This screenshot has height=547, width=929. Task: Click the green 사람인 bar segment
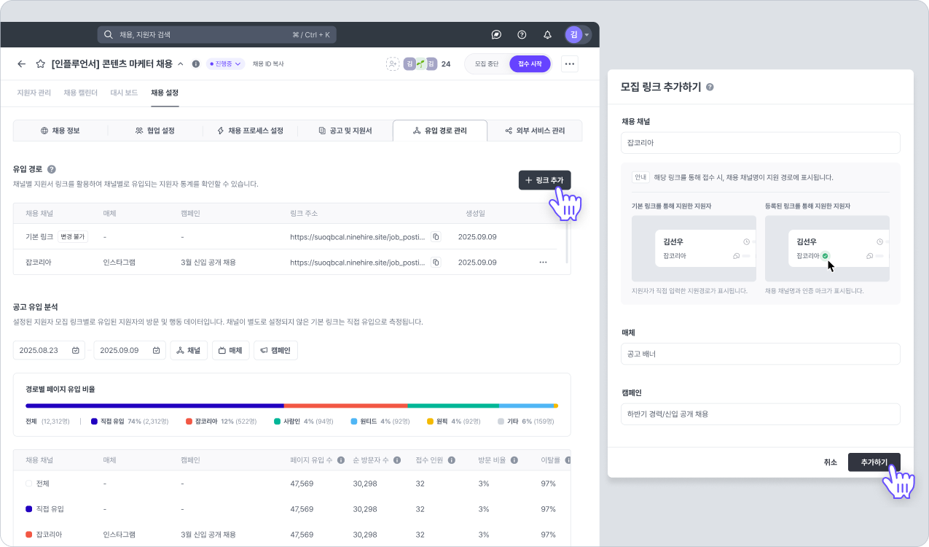pyautogui.click(x=453, y=406)
